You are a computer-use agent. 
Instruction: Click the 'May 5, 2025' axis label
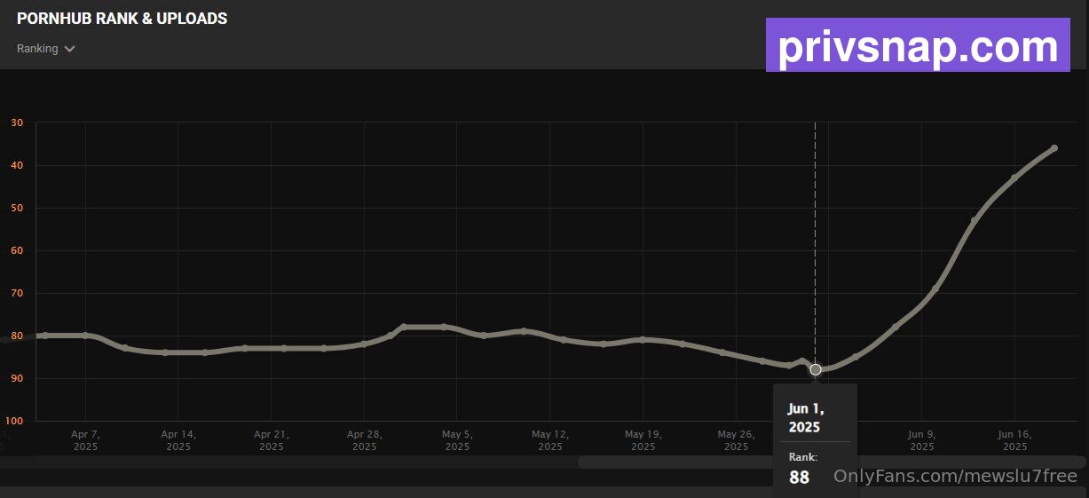point(457,440)
